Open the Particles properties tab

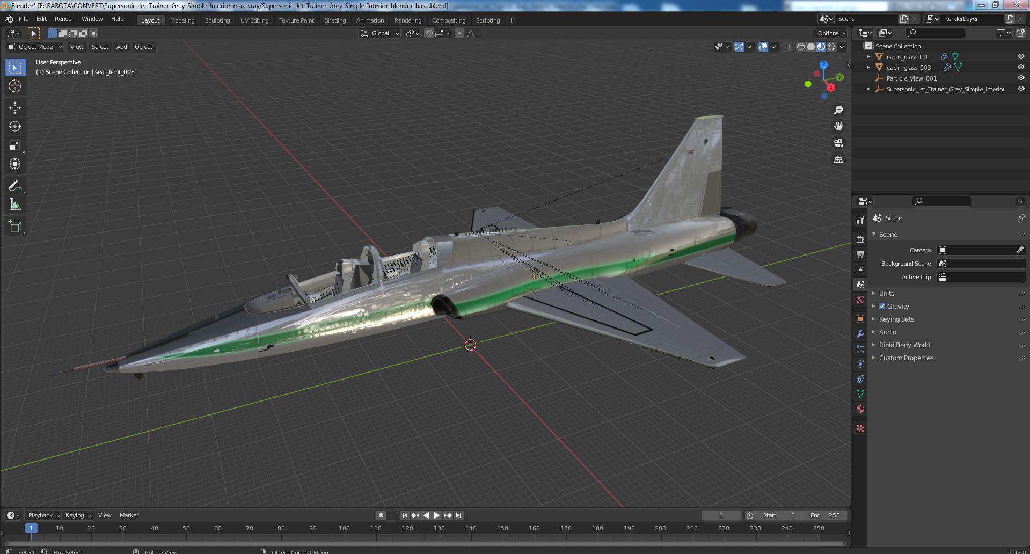click(860, 349)
